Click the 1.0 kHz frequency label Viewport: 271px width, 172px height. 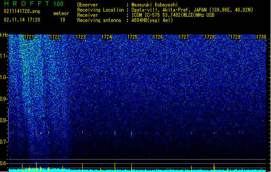coord(4,77)
